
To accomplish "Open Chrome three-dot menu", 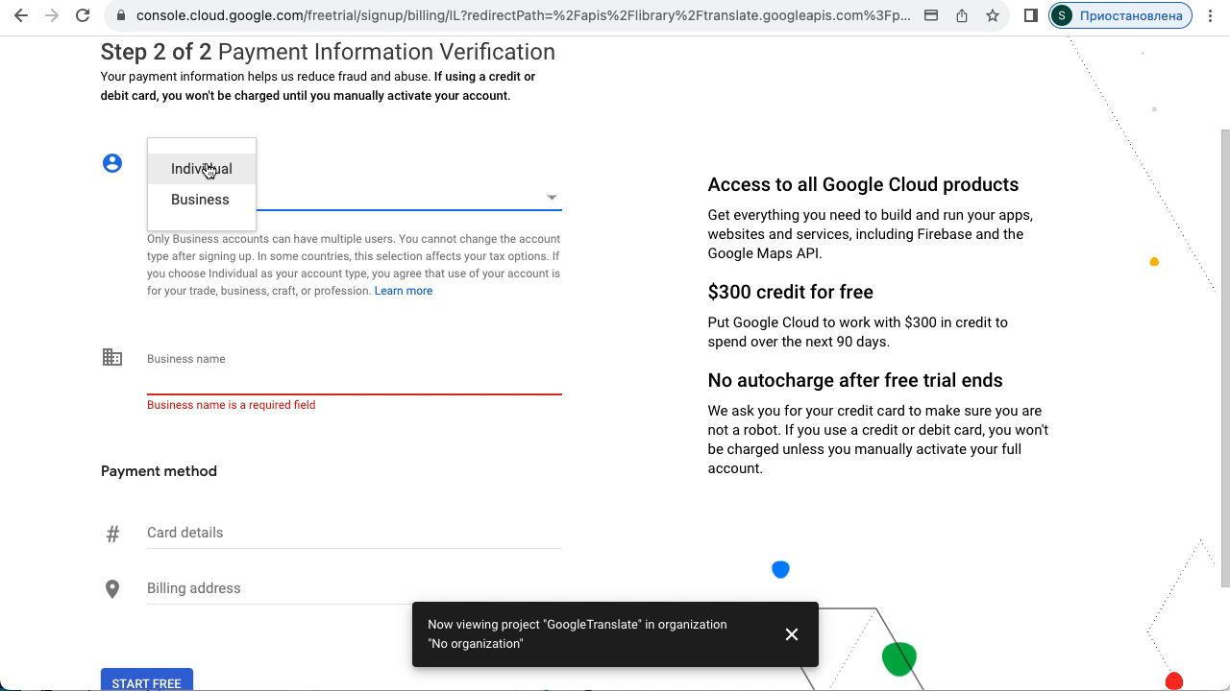I will pyautogui.click(x=1210, y=15).
